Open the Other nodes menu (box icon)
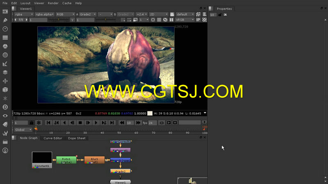The height and width of the screenshot is (184, 328). (x=5, y=142)
